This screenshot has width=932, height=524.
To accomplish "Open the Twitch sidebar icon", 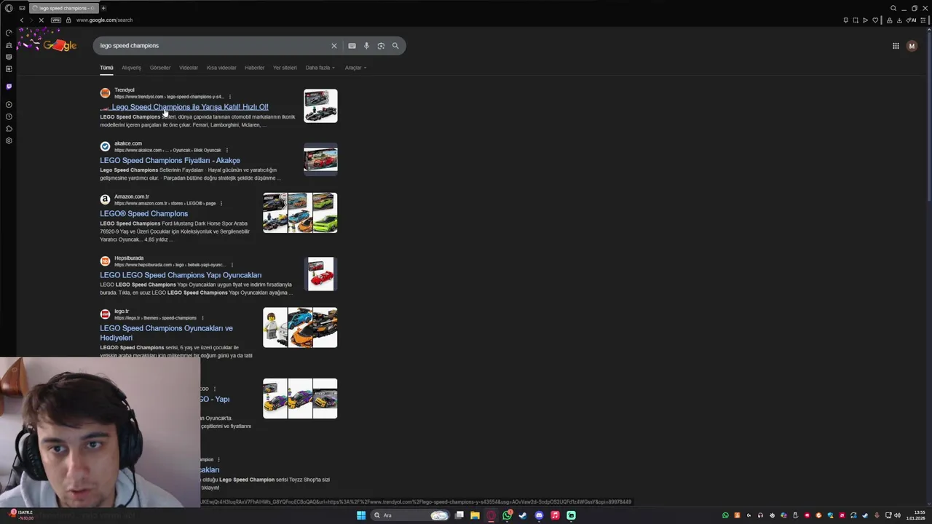I will point(9,86).
